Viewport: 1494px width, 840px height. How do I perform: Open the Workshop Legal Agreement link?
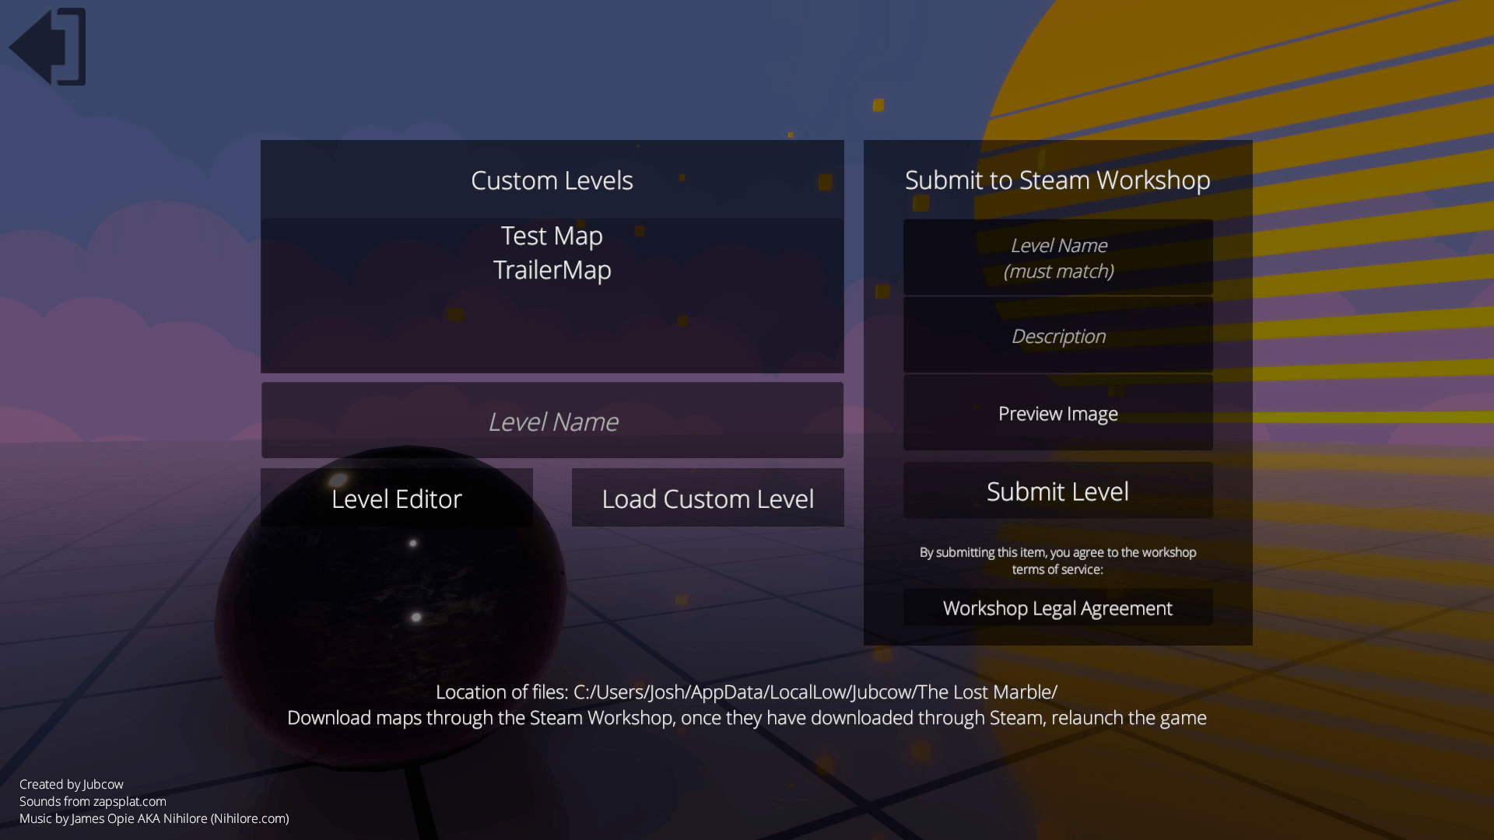pos(1057,607)
